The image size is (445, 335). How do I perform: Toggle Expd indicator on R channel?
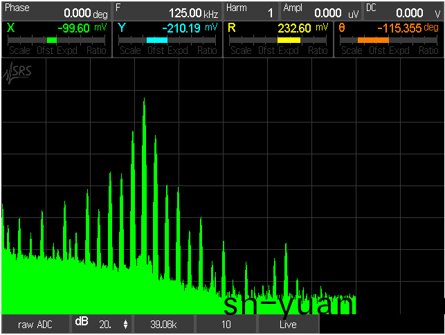coord(289,51)
